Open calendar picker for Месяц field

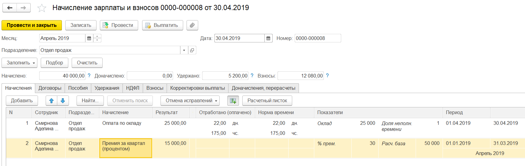click(x=89, y=38)
